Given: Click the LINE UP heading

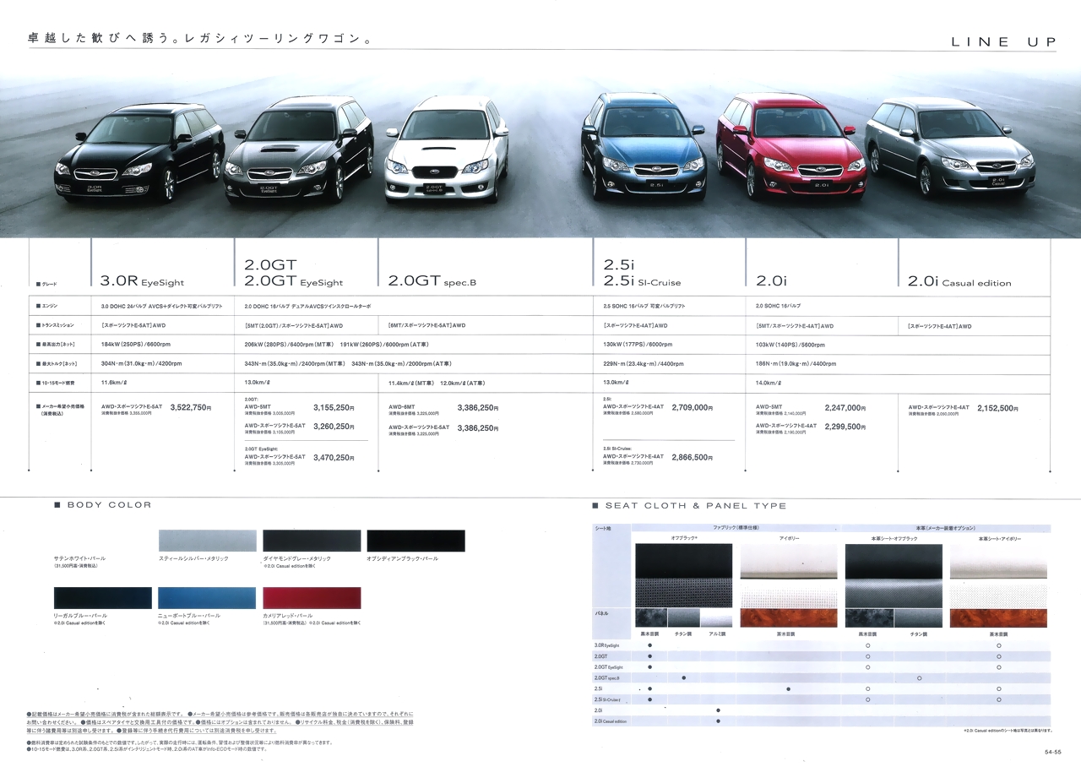Looking at the screenshot, I should click(x=1003, y=42).
